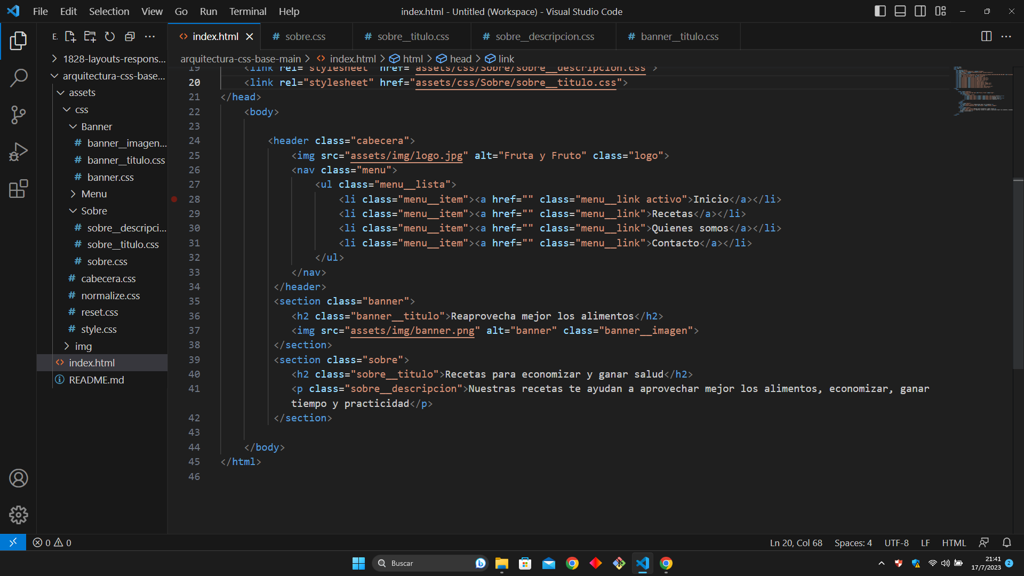The height and width of the screenshot is (576, 1024).
Task: Open the Accounts menu icon
Action: [x=18, y=478]
